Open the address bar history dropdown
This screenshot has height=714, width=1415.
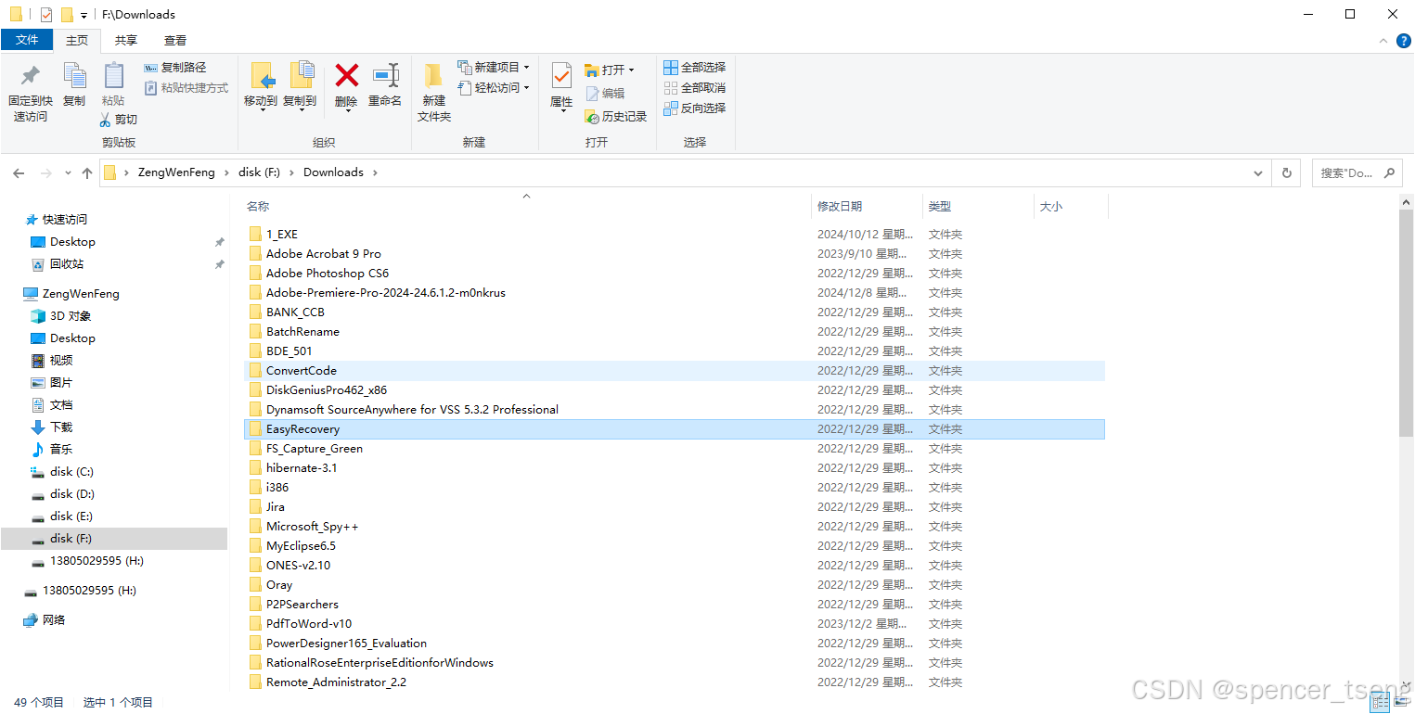point(1257,172)
